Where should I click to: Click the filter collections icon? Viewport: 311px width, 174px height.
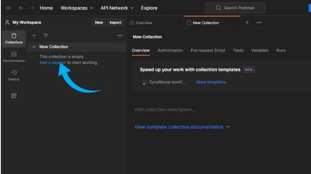pyautogui.click(x=45, y=36)
